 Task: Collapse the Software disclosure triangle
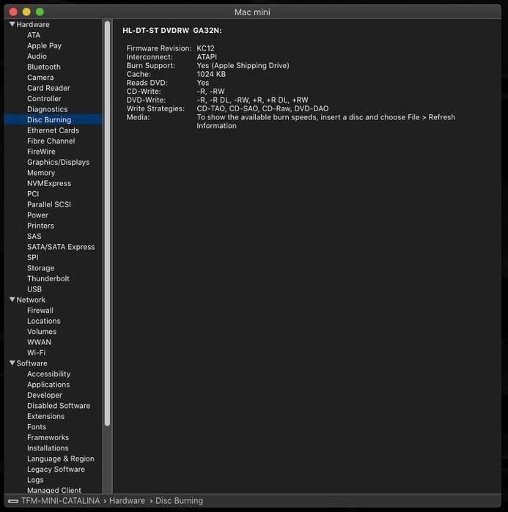point(12,363)
